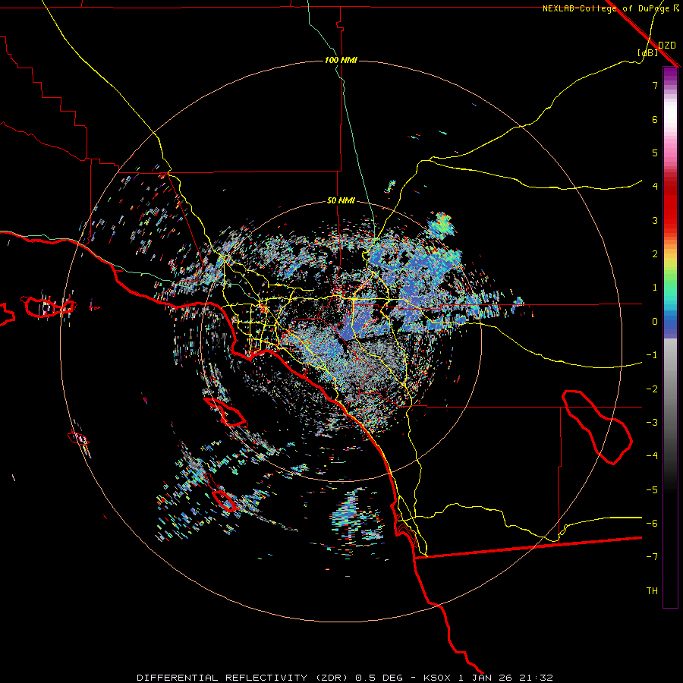Click the 'DZD' color scale title
683x683 pixels.
click(x=667, y=46)
